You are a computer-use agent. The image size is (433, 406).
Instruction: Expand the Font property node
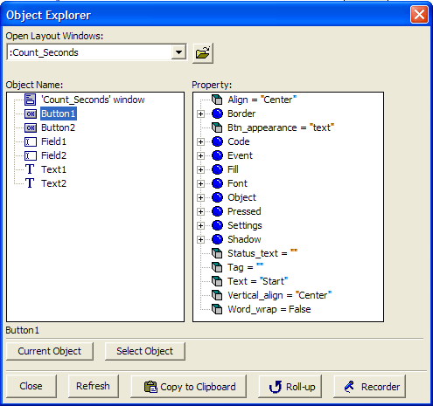200,183
